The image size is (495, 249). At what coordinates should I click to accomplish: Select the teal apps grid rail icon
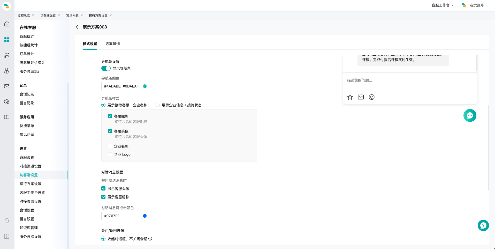tap(7, 40)
